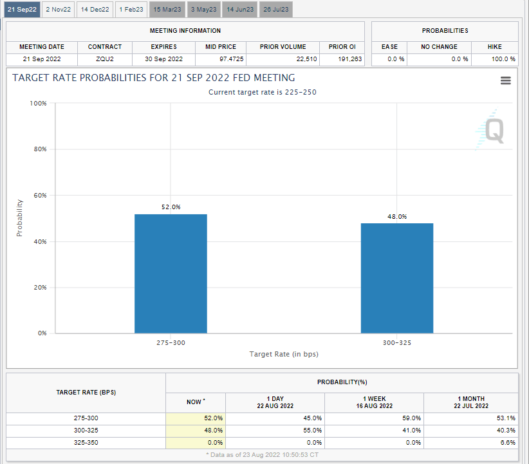529x464 pixels.
Task: Select the ZQU2 contract cell
Action: [104, 59]
